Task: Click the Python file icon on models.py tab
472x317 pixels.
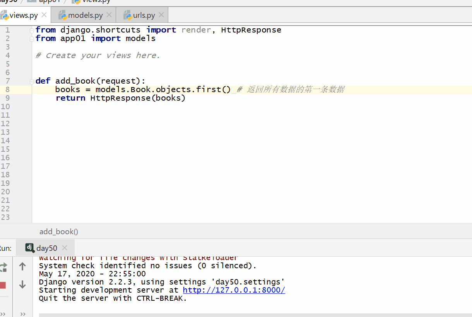Action: coord(62,15)
